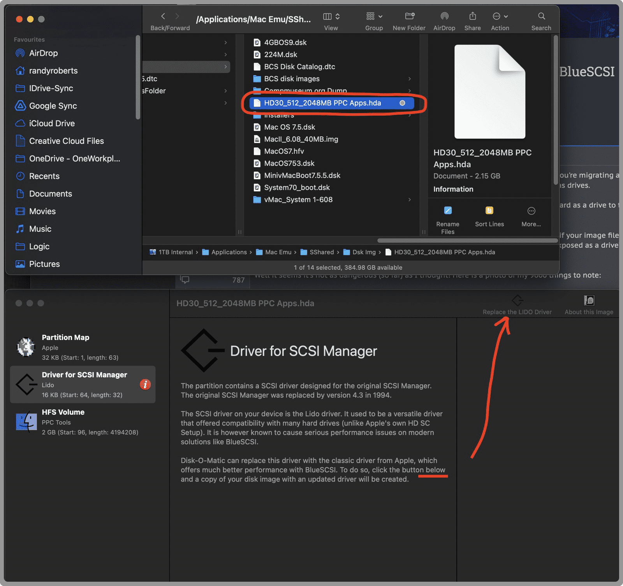Open the About this Image panel
Image resolution: width=623 pixels, height=586 pixels.
588,301
